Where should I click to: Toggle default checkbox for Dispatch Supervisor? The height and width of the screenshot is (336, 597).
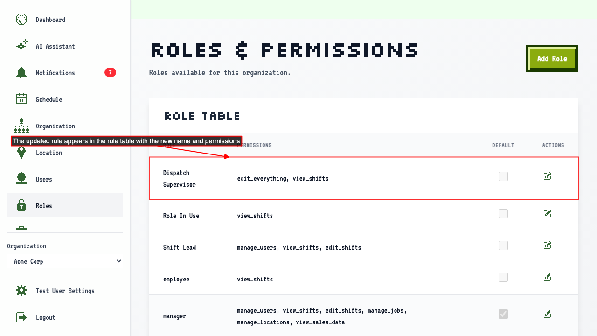(503, 176)
